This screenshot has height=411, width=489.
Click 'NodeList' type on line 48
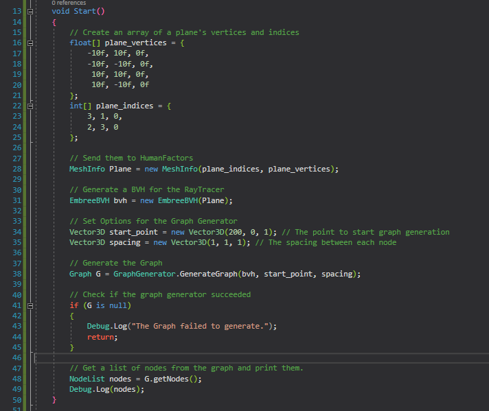click(87, 379)
